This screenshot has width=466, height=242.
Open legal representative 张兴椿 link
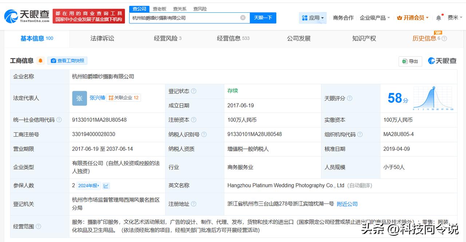pos(97,98)
